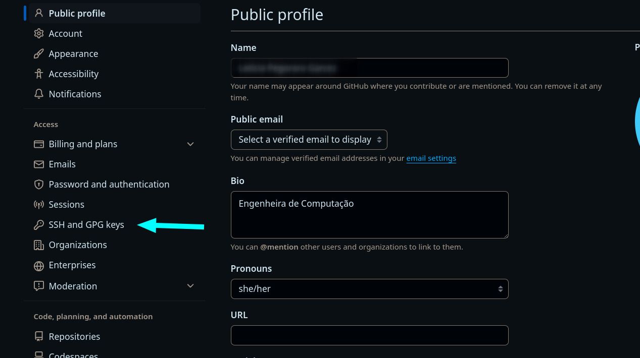640x358 pixels.
Task: Click into the Bio text area
Action: coord(369,215)
